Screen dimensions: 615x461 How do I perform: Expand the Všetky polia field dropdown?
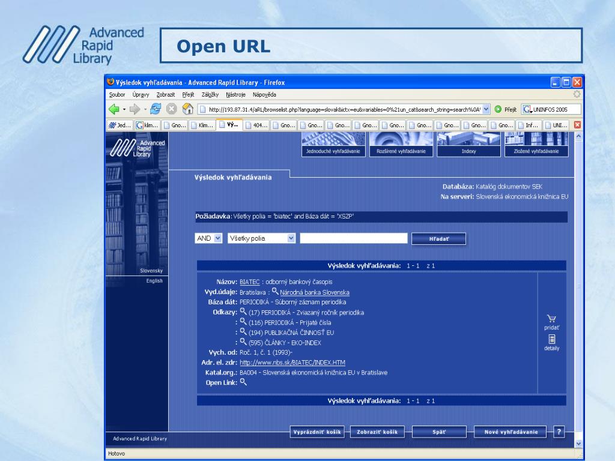click(291, 238)
